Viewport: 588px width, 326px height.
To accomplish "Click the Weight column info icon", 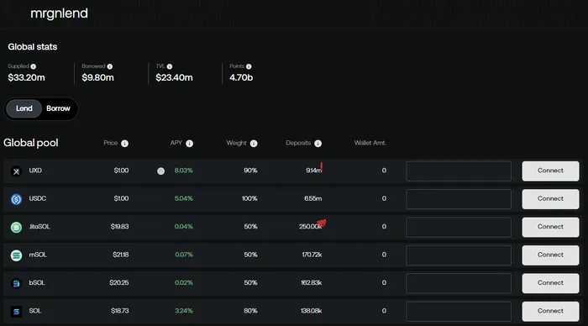I will pyautogui.click(x=254, y=144).
